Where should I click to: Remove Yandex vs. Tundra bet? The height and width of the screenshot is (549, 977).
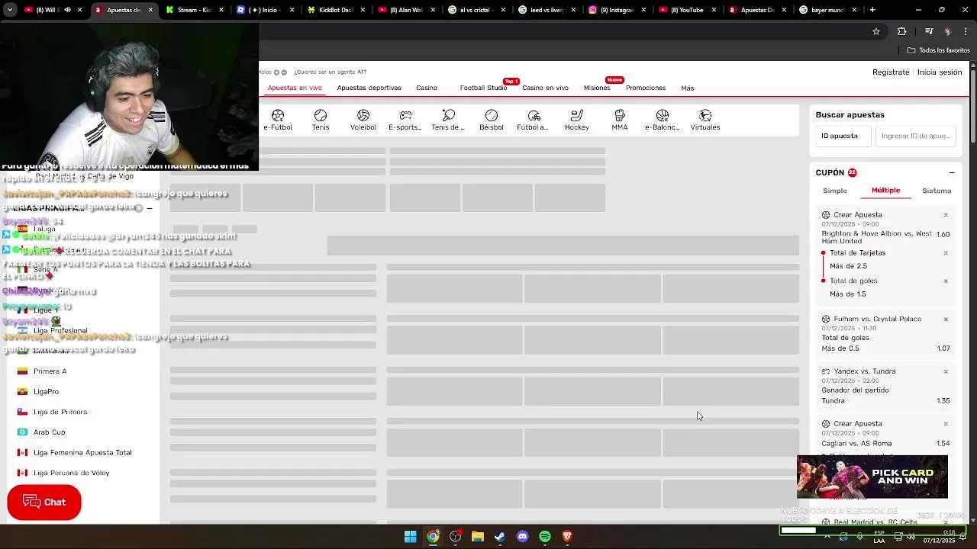coord(946,371)
